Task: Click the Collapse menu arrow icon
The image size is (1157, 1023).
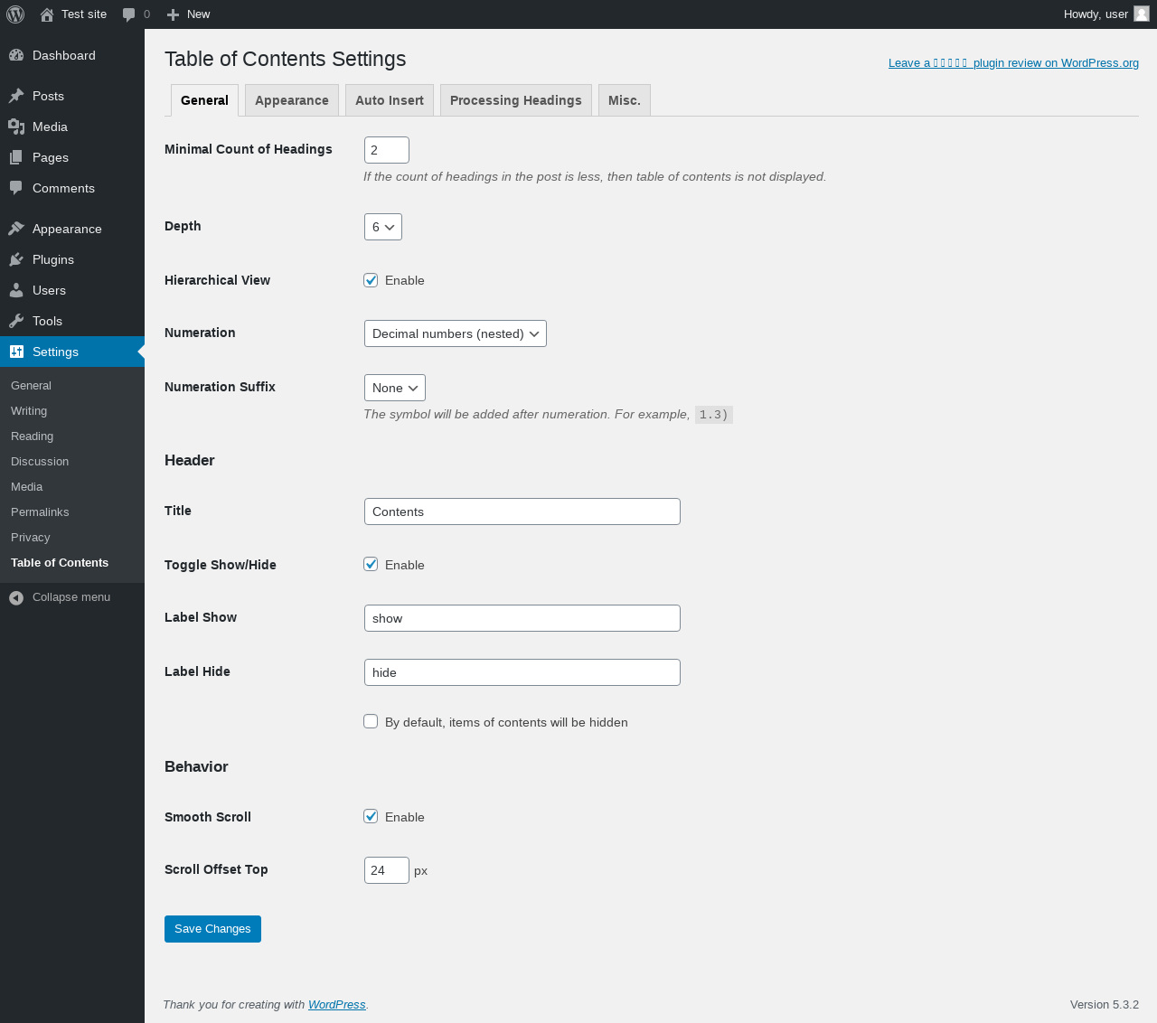Action: click(16, 597)
